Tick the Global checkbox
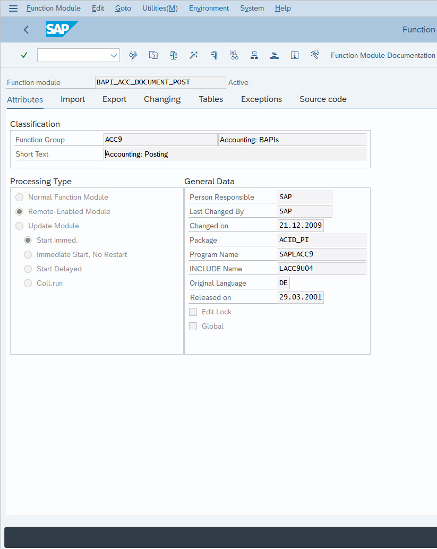Viewport: 437px width, 549px height. [x=193, y=327]
